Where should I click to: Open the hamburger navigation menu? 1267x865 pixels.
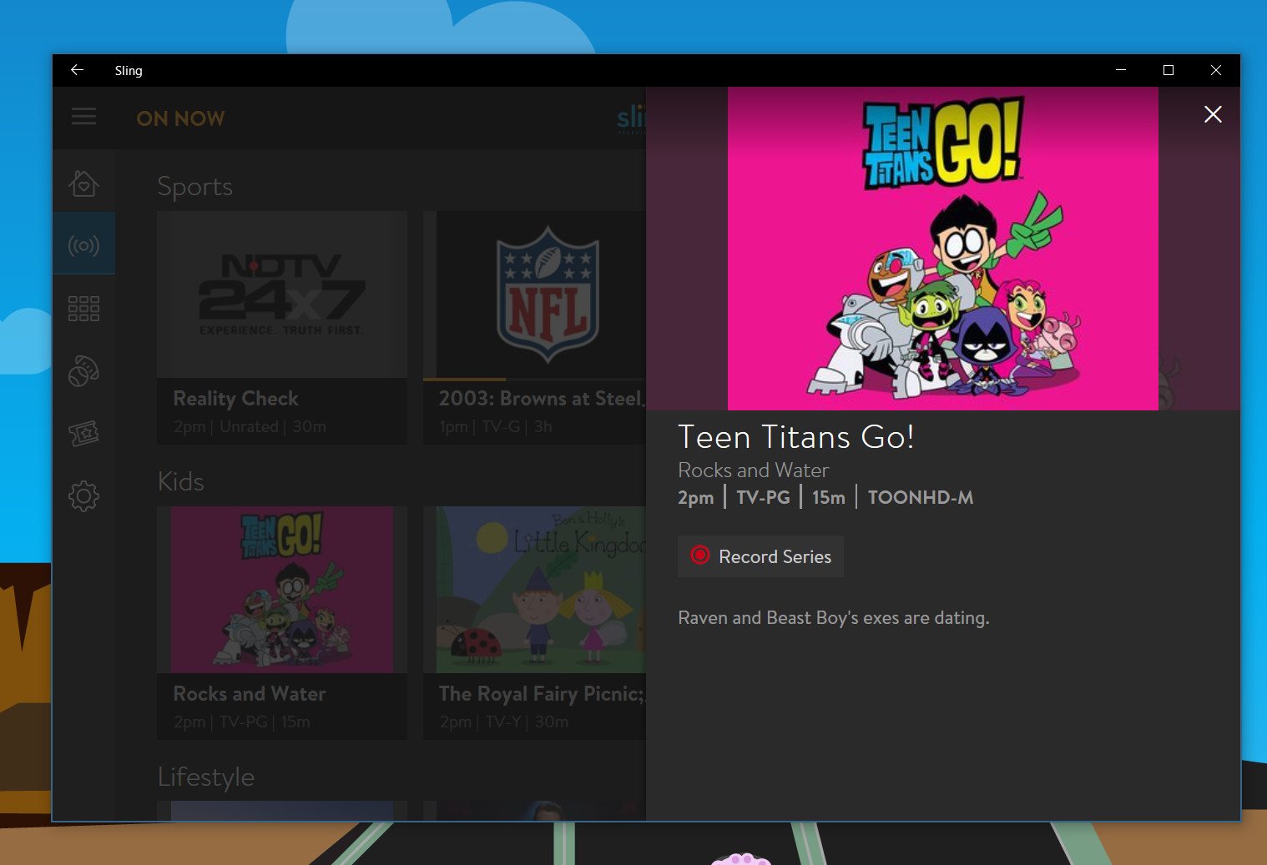click(83, 117)
